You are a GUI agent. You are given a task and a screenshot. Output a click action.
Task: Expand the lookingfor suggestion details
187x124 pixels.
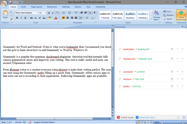[177, 49]
